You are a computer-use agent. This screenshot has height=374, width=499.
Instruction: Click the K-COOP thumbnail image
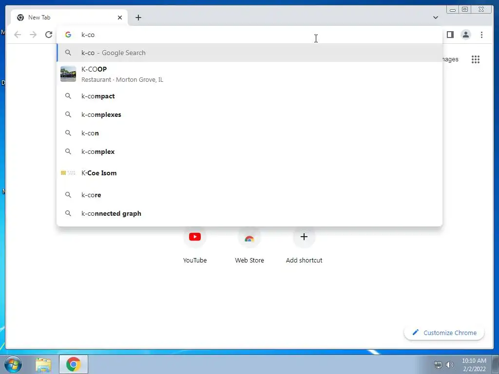click(x=68, y=74)
